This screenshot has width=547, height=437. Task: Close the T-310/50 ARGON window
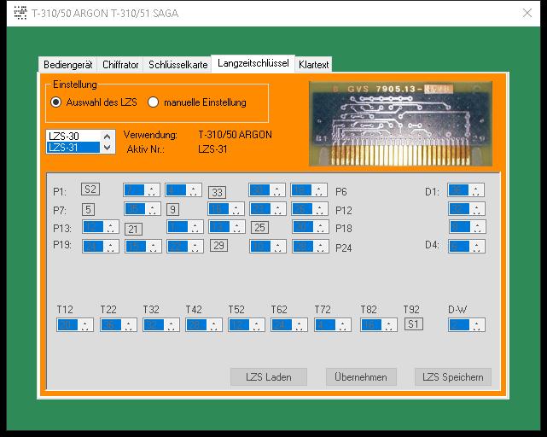pos(527,13)
